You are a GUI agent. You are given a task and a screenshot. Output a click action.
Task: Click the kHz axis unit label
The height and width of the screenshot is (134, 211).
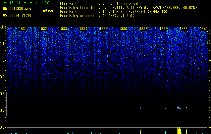tap(3, 27)
